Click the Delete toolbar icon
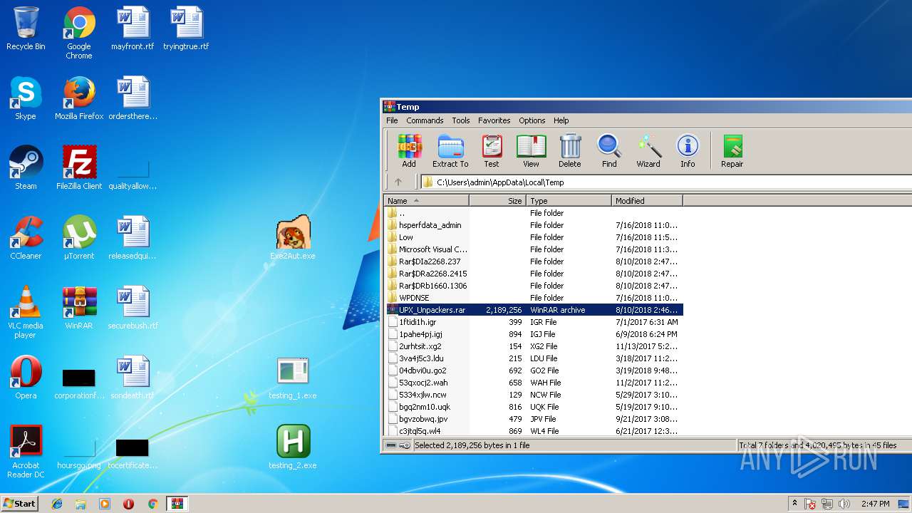This screenshot has height=513, width=912. [x=569, y=150]
